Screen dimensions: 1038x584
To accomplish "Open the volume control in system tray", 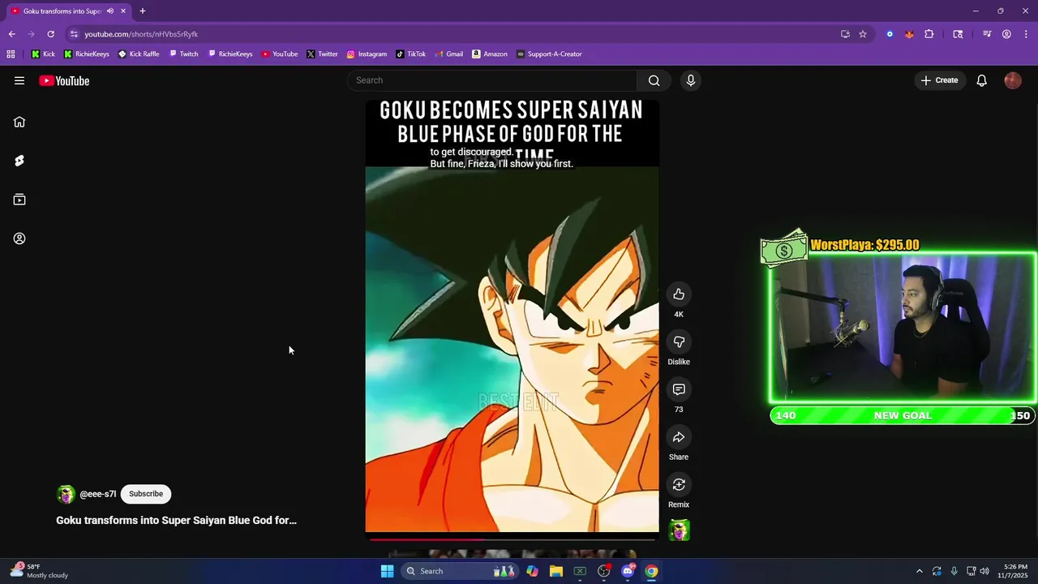I will [x=984, y=571].
